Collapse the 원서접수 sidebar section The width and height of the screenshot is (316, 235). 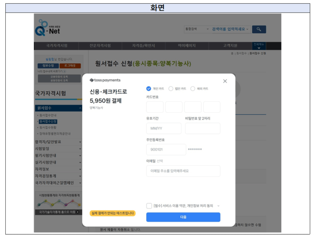(59, 108)
